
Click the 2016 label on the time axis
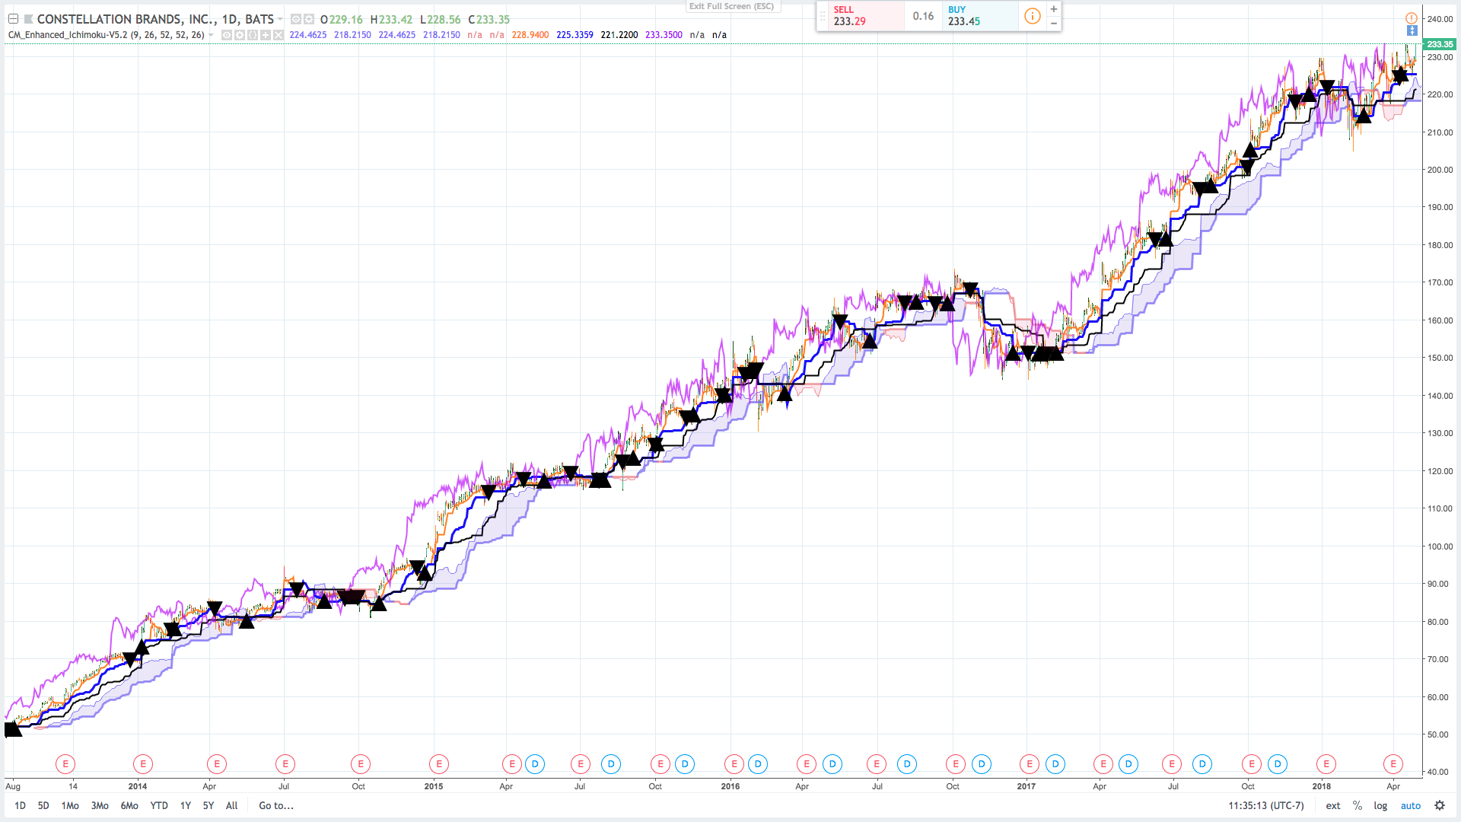[730, 786]
